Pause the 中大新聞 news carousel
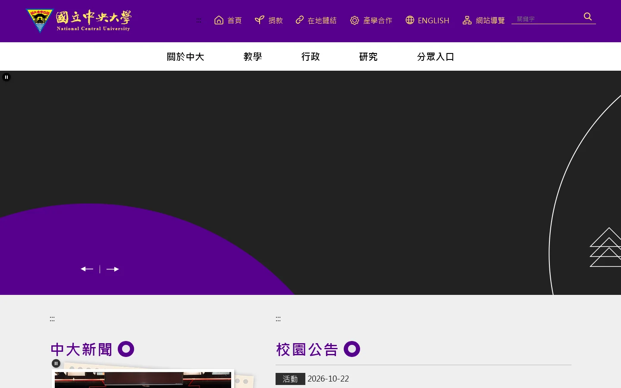Image resolution: width=621 pixels, height=388 pixels. [x=56, y=363]
